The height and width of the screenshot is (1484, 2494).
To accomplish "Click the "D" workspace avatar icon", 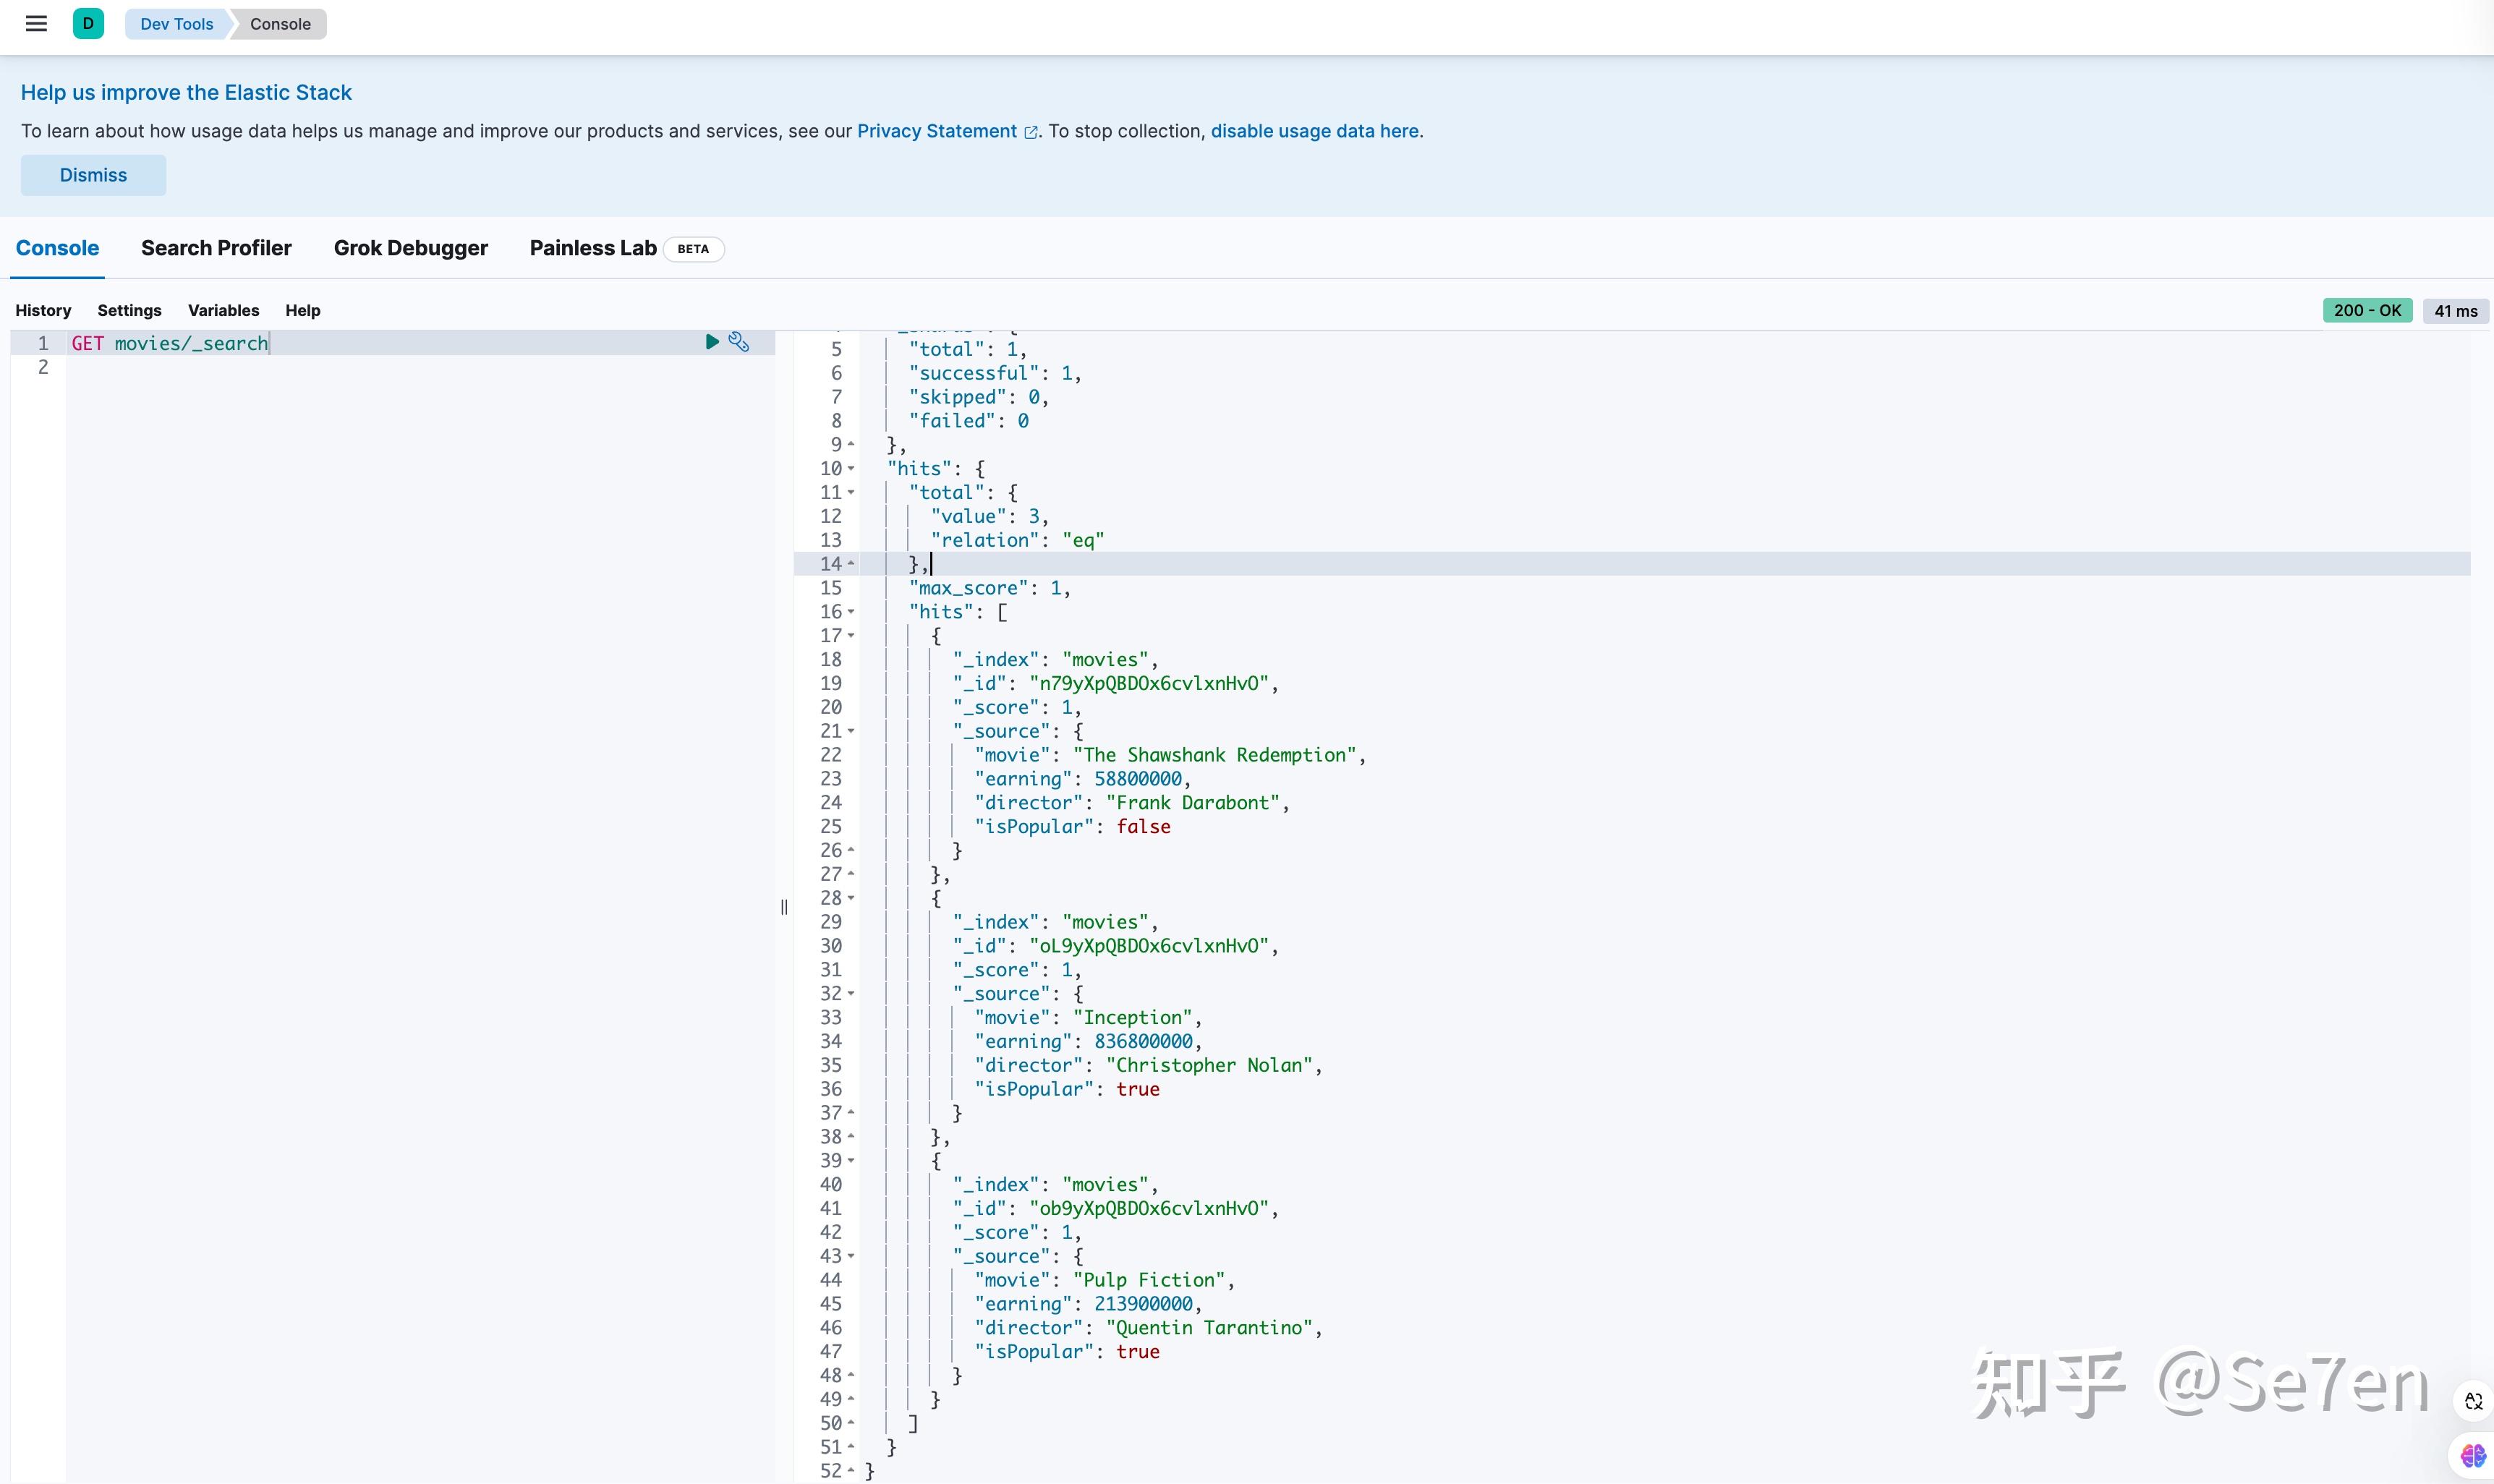I will [88, 23].
